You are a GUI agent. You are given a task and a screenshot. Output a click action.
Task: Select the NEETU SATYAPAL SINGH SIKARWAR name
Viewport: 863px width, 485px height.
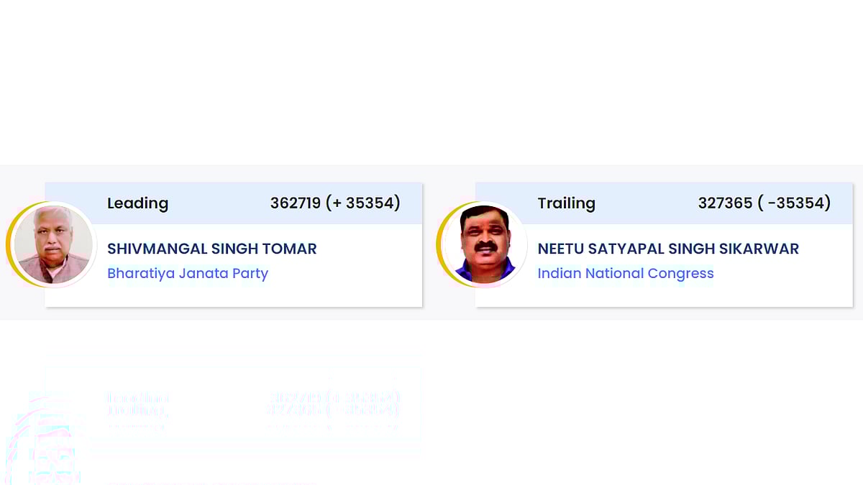pos(668,249)
